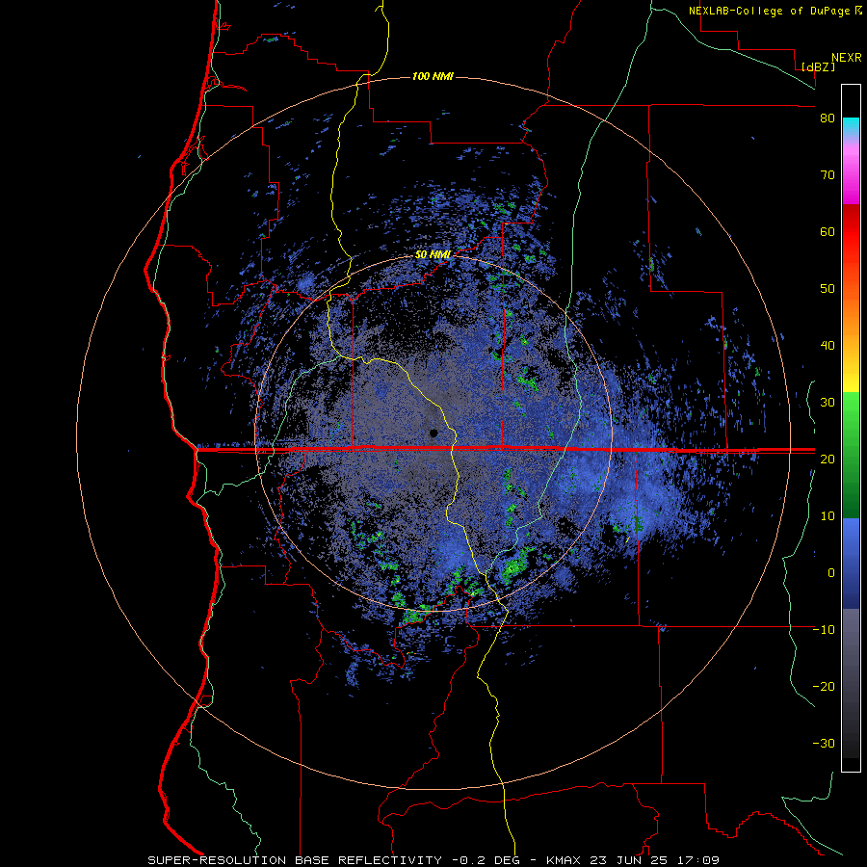
Task: Click the -30 dBZ scale label
Action: tap(824, 743)
